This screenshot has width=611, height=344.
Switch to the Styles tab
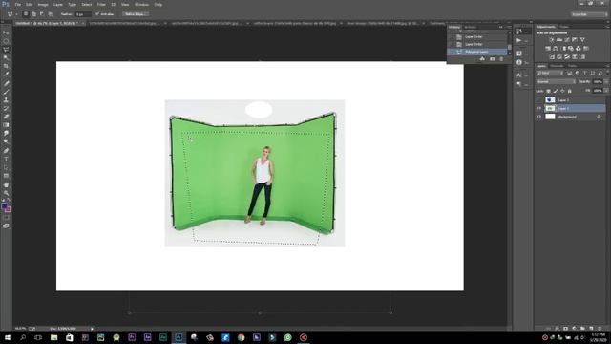pyautogui.click(x=564, y=27)
